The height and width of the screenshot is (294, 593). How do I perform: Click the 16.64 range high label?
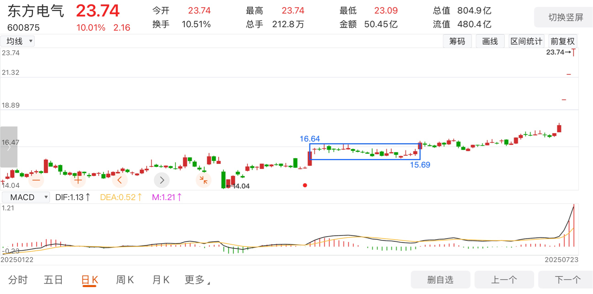click(310, 139)
